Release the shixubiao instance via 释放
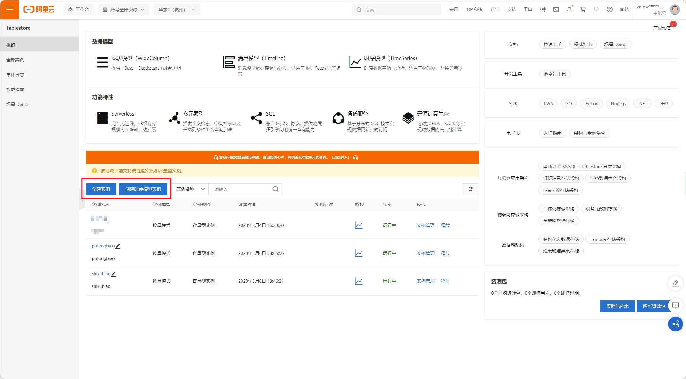The height and width of the screenshot is (379, 686). point(445,281)
